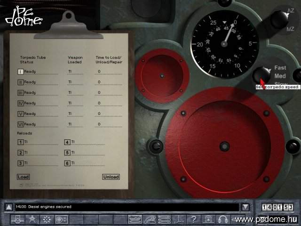Open the radio set icon in toolbar

(x=62, y=219)
